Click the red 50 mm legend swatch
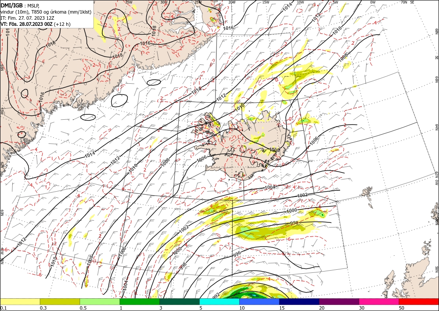This screenshot has width=439, height=311. (x=419, y=301)
